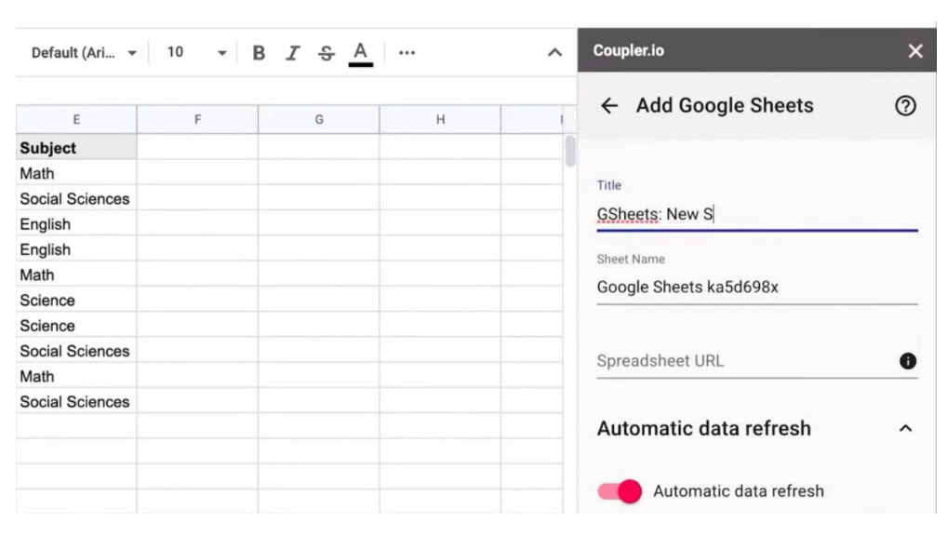The width and height of the screenshot is (947, 536).
Task: Click the Subject header cell
Action: click(x=76, y=147)
